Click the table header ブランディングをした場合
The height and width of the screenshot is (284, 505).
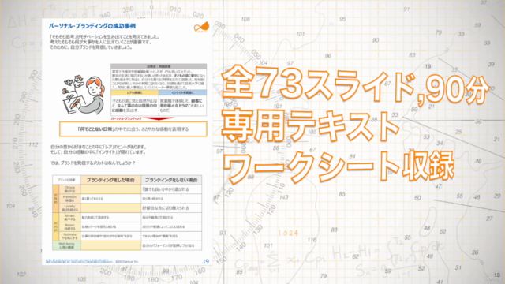pos(110,180)
